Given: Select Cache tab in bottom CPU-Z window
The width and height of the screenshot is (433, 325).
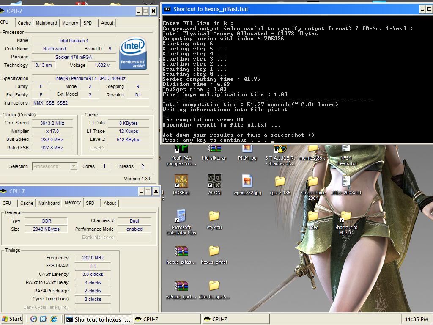Looking at the screenshot, I should coord(27,203).
